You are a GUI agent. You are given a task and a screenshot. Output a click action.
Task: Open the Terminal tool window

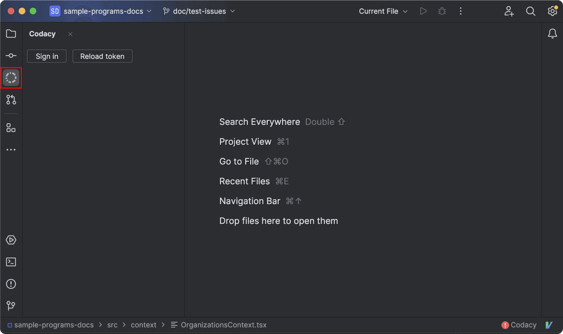click(x=11, y=262)
